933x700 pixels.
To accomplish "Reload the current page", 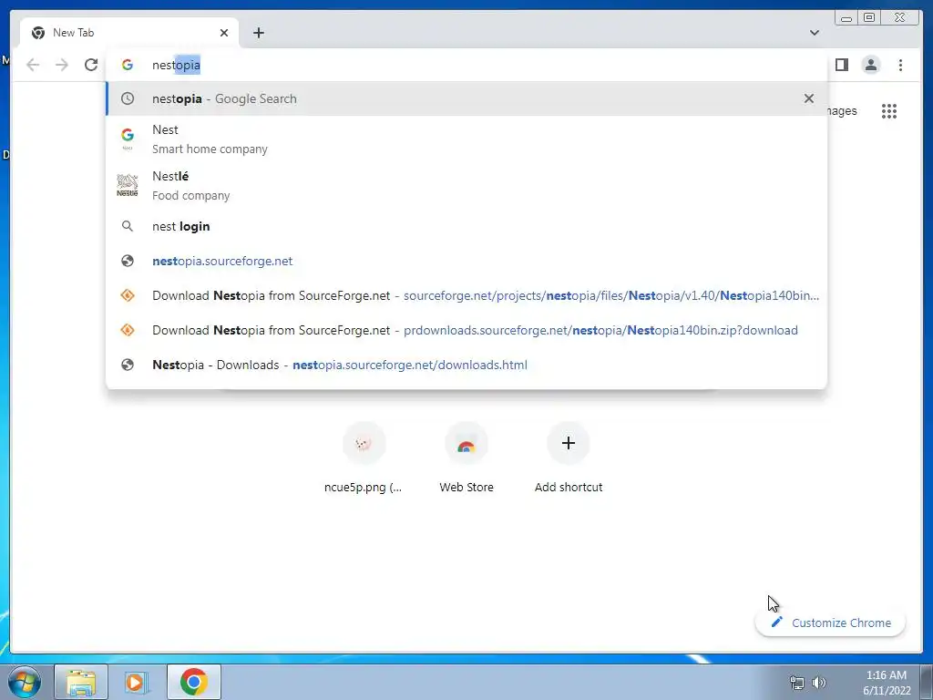I will 91,65.
